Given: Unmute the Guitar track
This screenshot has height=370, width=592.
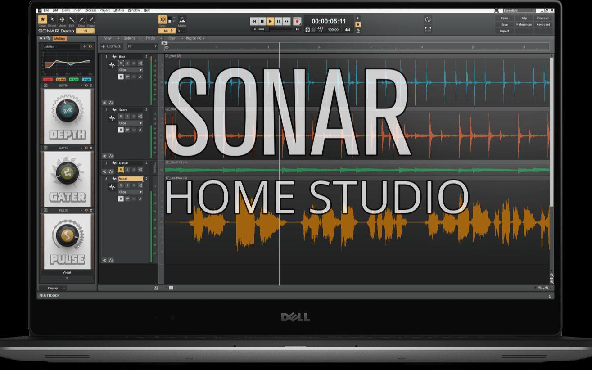Looking at the screenshot, I should 121,170.
